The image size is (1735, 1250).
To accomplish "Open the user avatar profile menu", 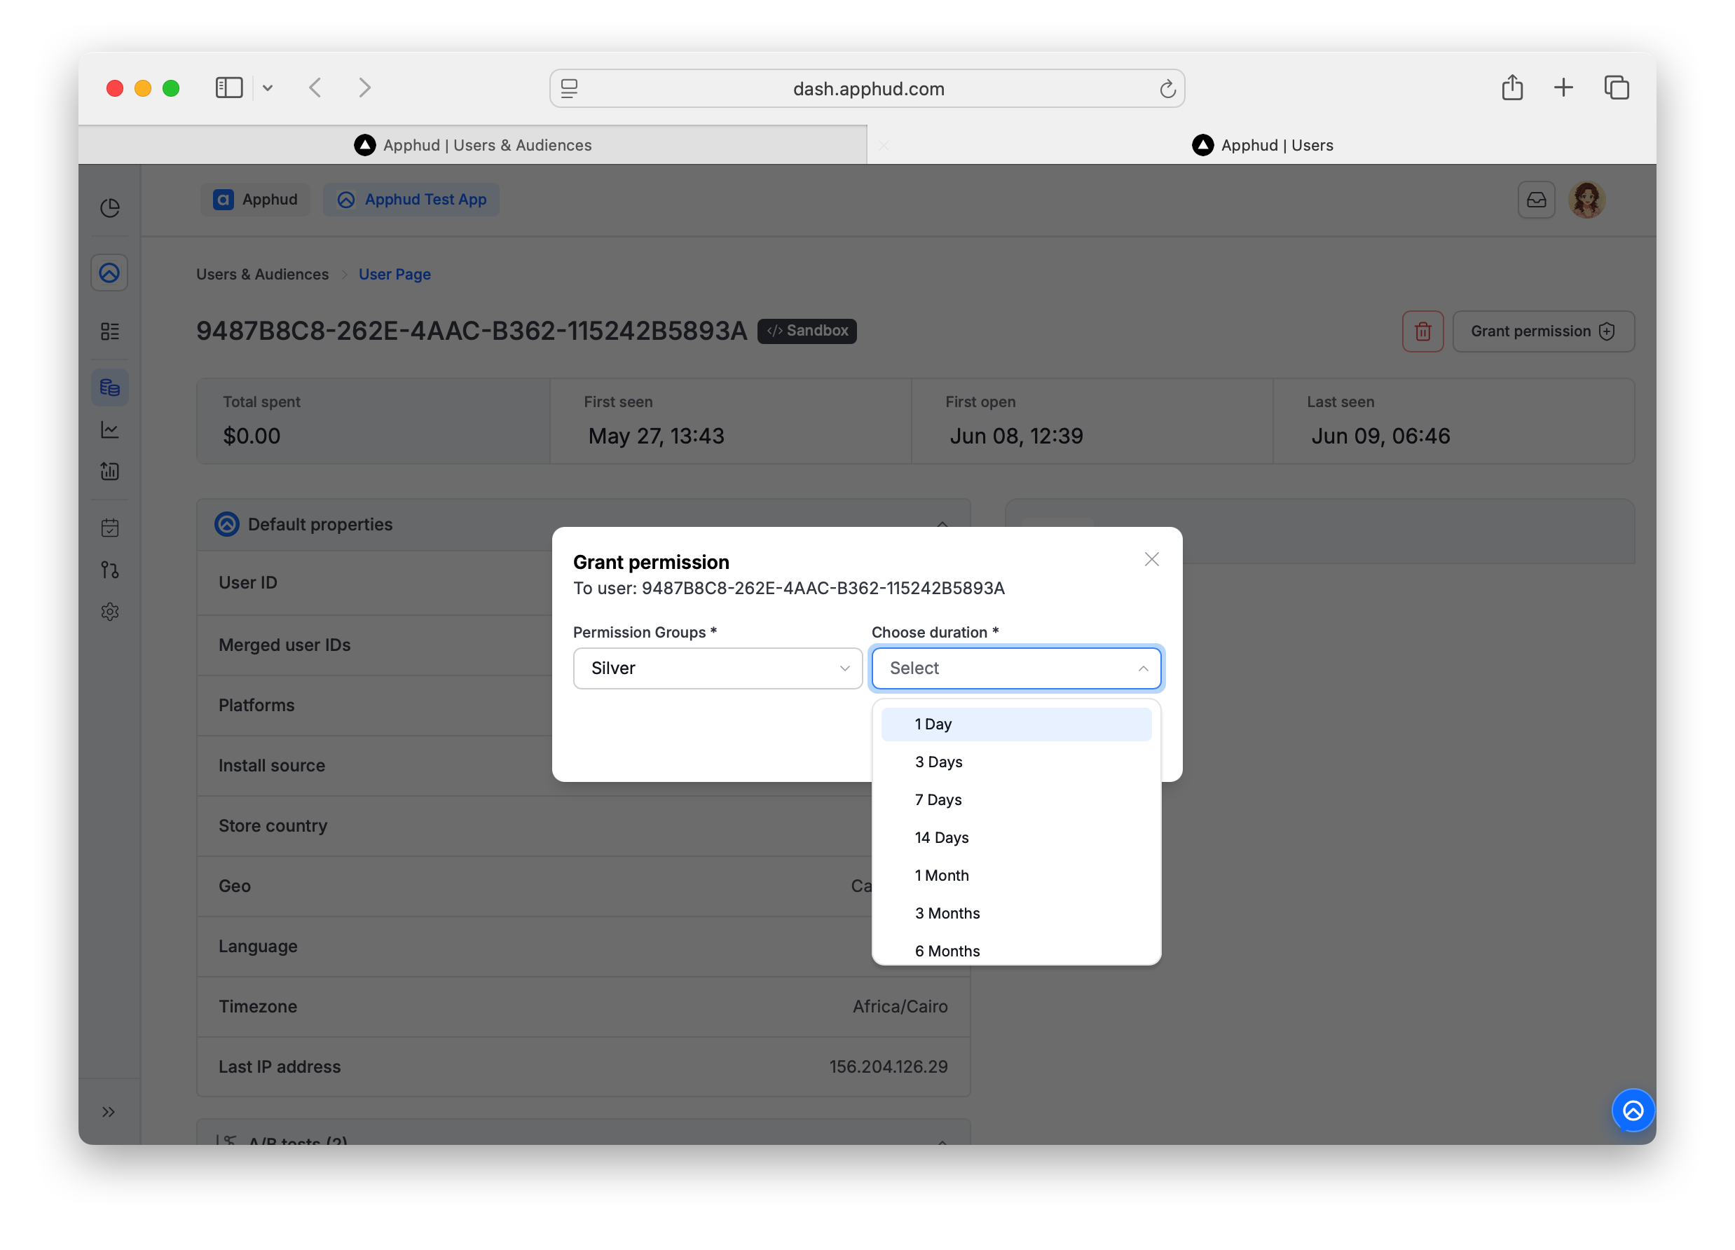I will [x=1586, y=200].
